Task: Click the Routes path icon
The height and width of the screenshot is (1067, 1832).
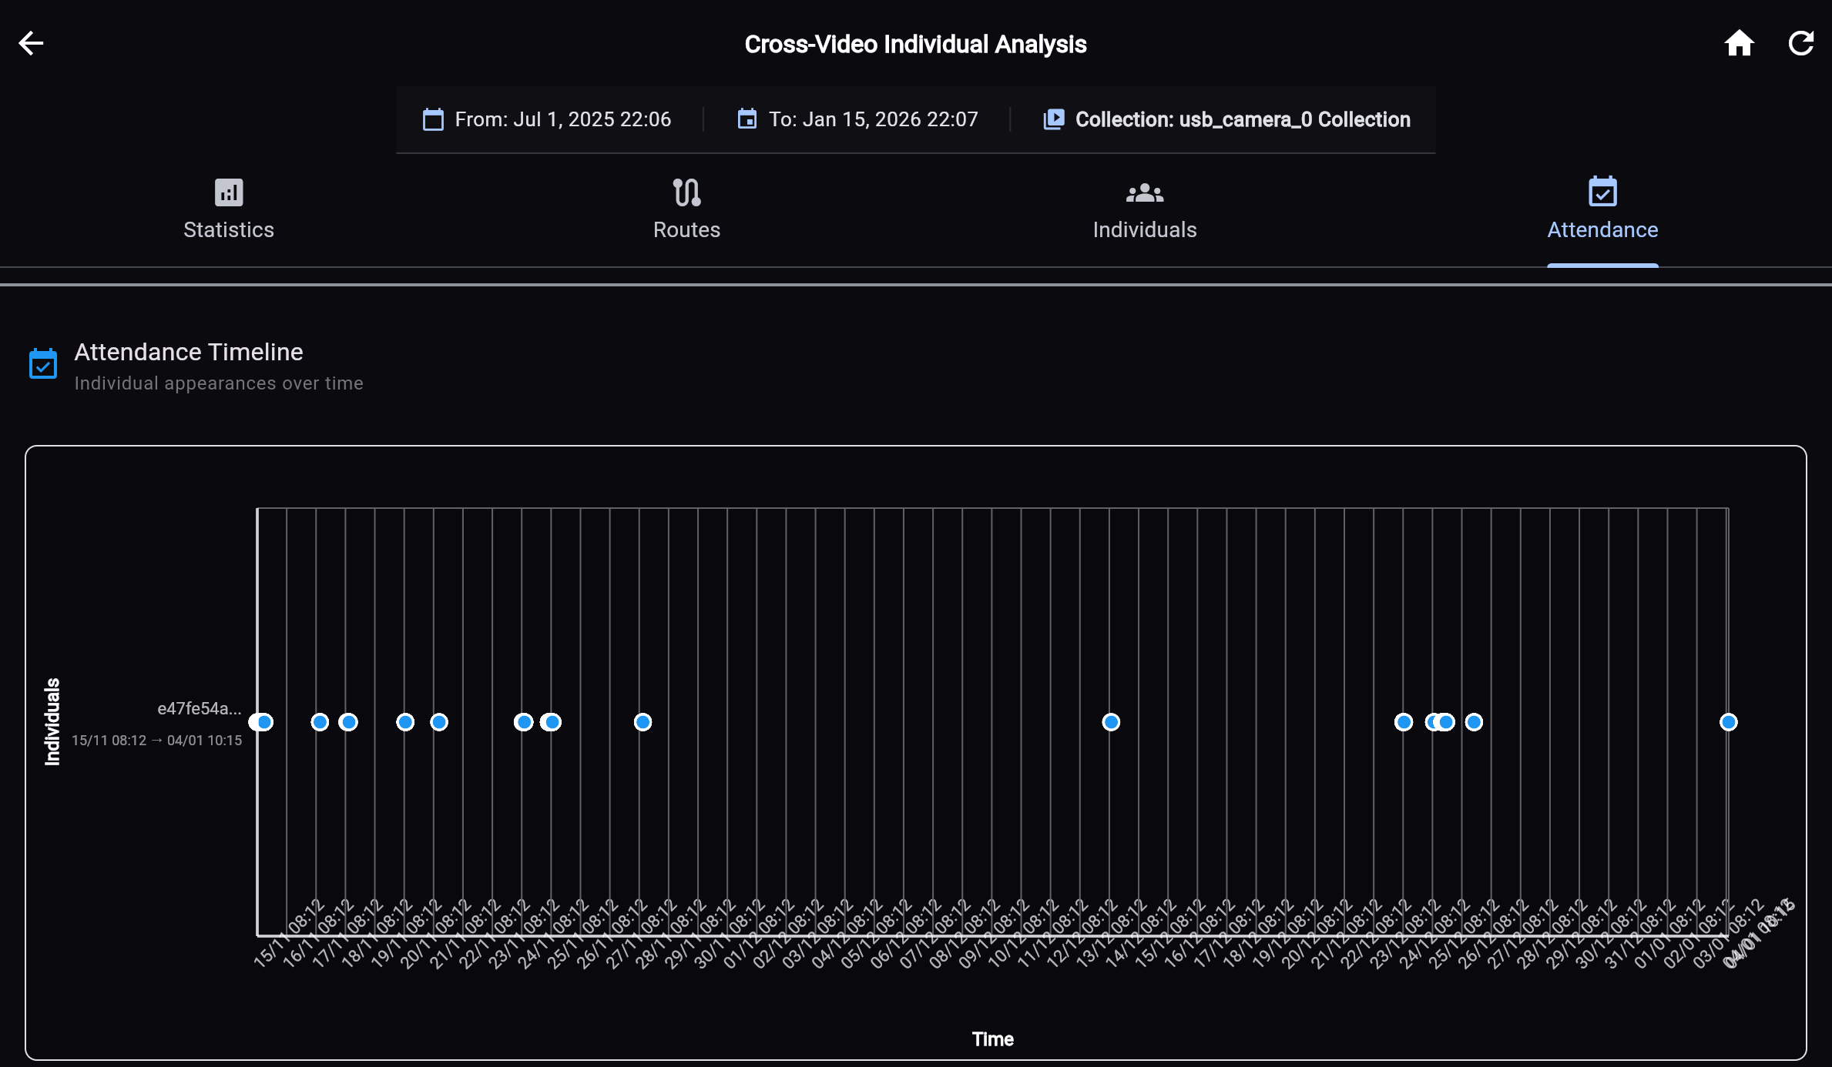Action: tap(686, 193)
